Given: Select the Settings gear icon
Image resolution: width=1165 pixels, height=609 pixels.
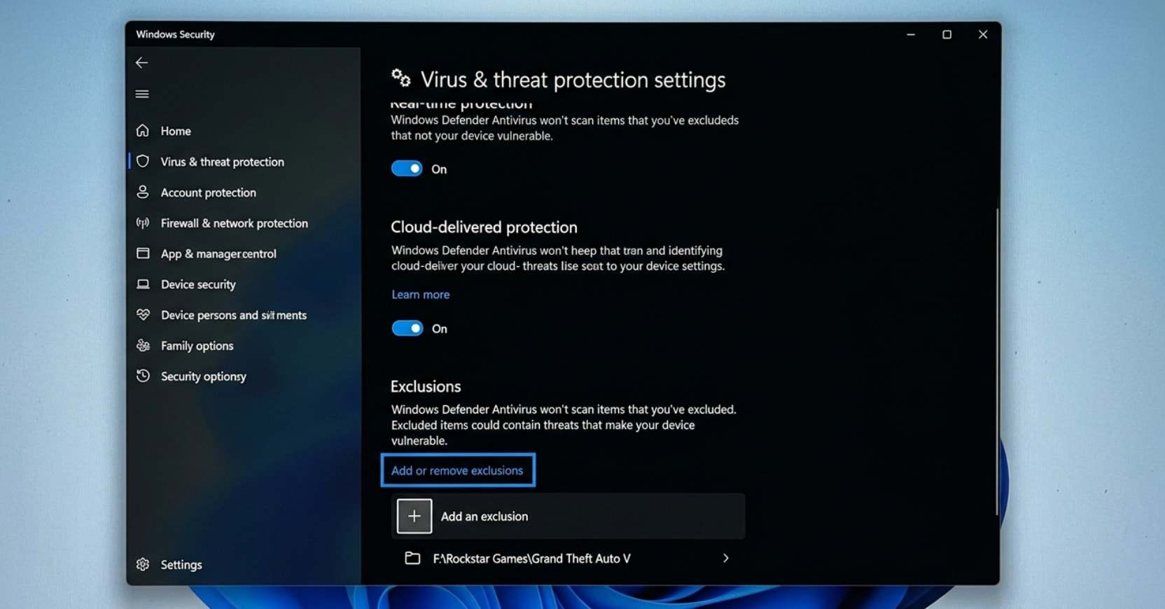Looking at the screenshot, I should click(x=143, y=564).
